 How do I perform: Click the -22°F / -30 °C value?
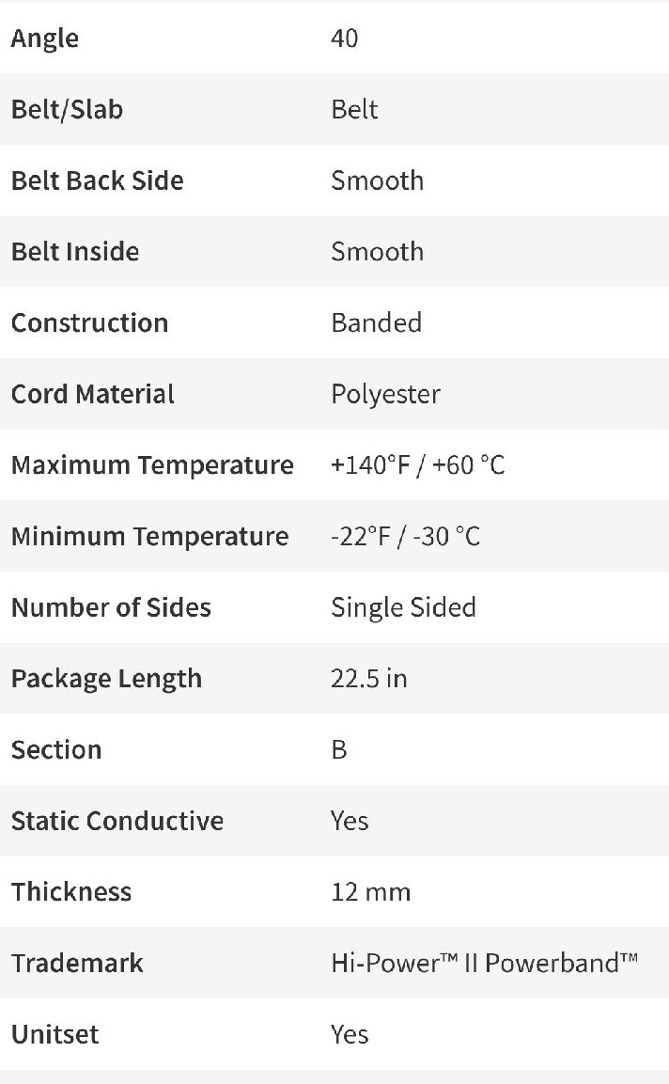405,537
